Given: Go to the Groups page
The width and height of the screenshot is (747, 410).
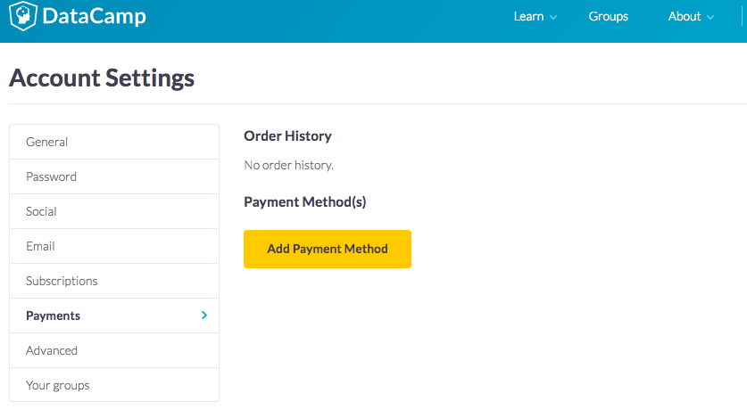Looking at the screenshot, I should [x=609, y=16].
